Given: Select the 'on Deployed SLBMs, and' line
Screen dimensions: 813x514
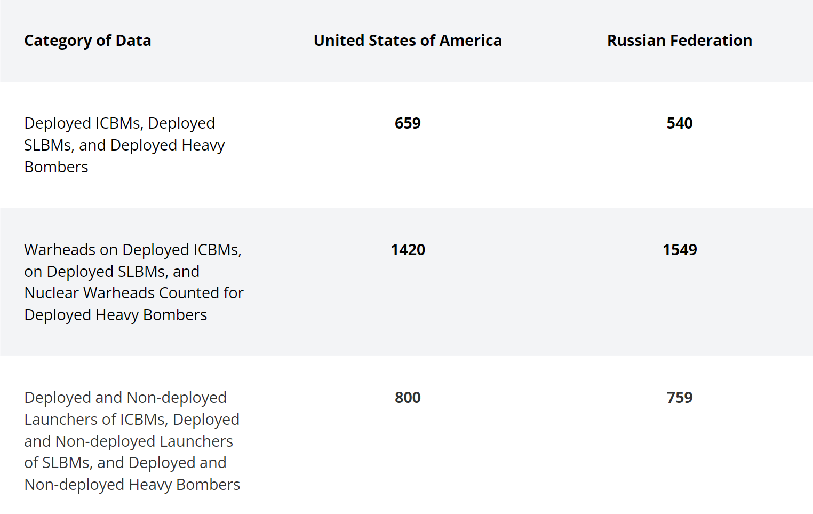Looking at the screenshot, I should [111, 272].
